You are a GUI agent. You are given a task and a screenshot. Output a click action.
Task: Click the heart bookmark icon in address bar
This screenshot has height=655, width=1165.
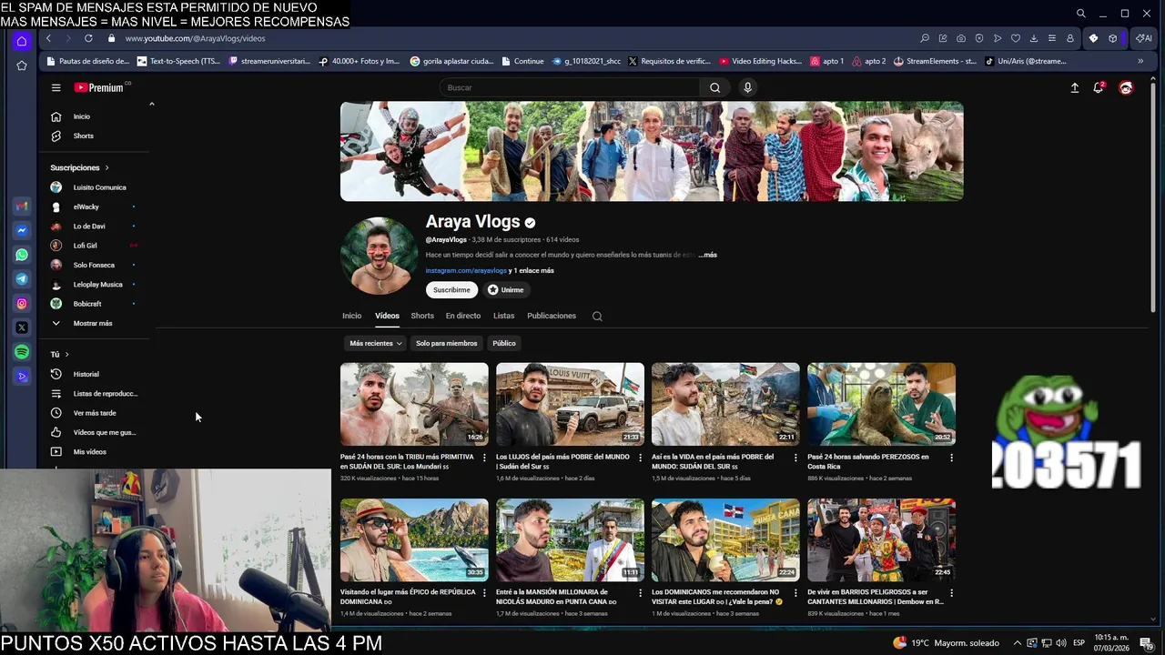click(x=1016, y=38)
